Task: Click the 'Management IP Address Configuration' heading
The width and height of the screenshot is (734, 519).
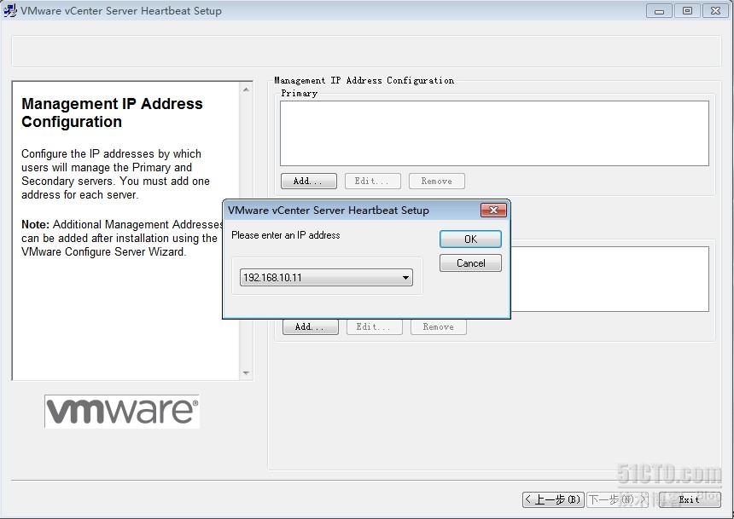Action: pyautogui.click(x=112, y=112)
